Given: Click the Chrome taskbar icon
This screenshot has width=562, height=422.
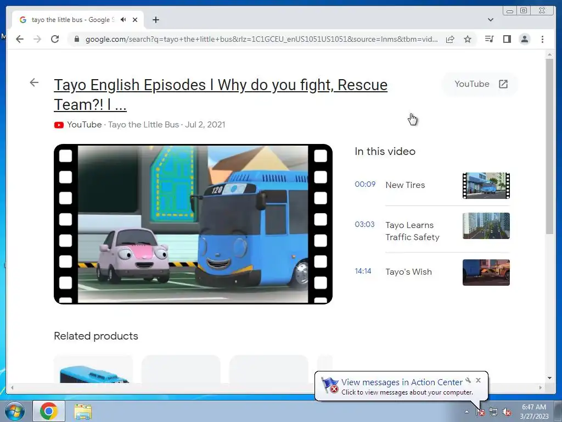Looking at the screenshot, I should coord(49,411).
